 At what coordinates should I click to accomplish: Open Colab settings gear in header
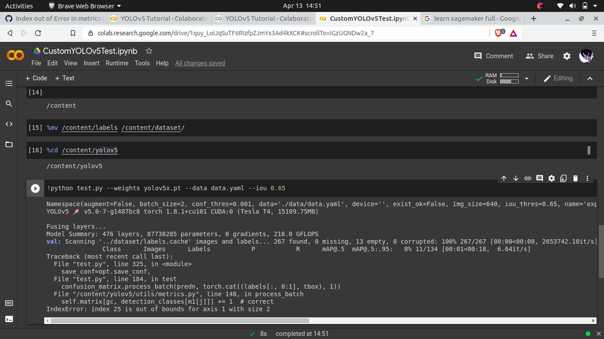click(567, 56)
